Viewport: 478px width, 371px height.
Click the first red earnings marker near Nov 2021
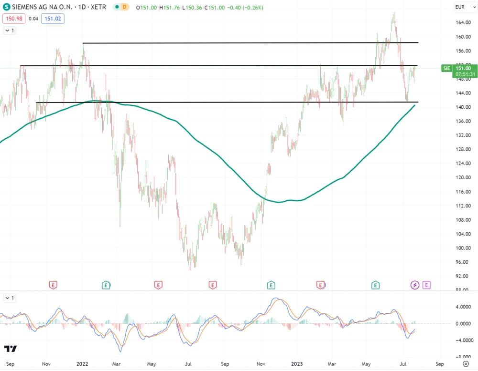click(53, 285)
